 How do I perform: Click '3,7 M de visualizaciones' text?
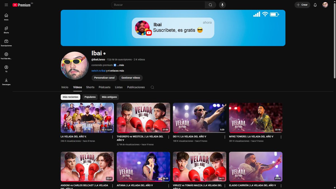point(128,144)
